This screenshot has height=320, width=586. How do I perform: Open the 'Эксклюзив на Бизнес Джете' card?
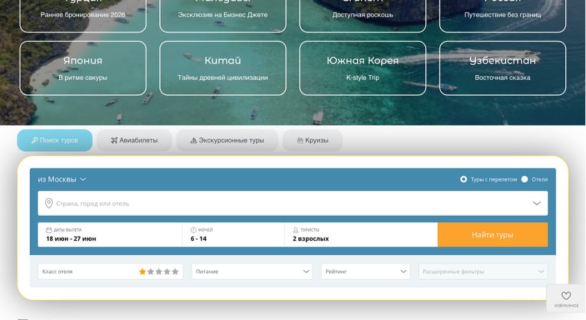pyautogui.click(x=223, y=15)
